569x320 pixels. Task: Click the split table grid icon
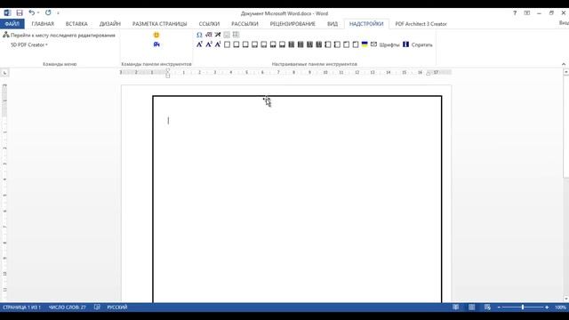pyautogui.click(x=236, y=35)
